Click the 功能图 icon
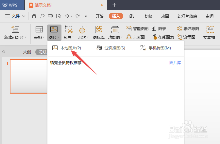This screenshot has width=220, height=144. (115, 29)
